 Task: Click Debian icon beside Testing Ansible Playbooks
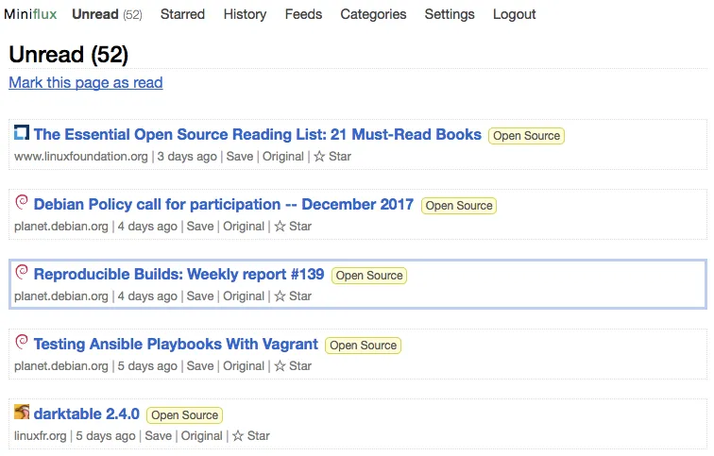[22, 343]
